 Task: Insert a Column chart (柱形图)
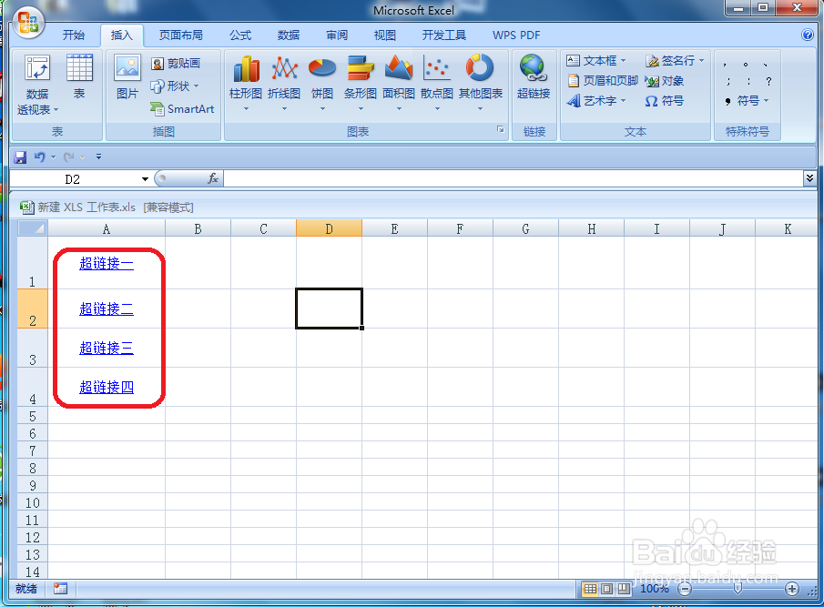[x=246, y=83]
